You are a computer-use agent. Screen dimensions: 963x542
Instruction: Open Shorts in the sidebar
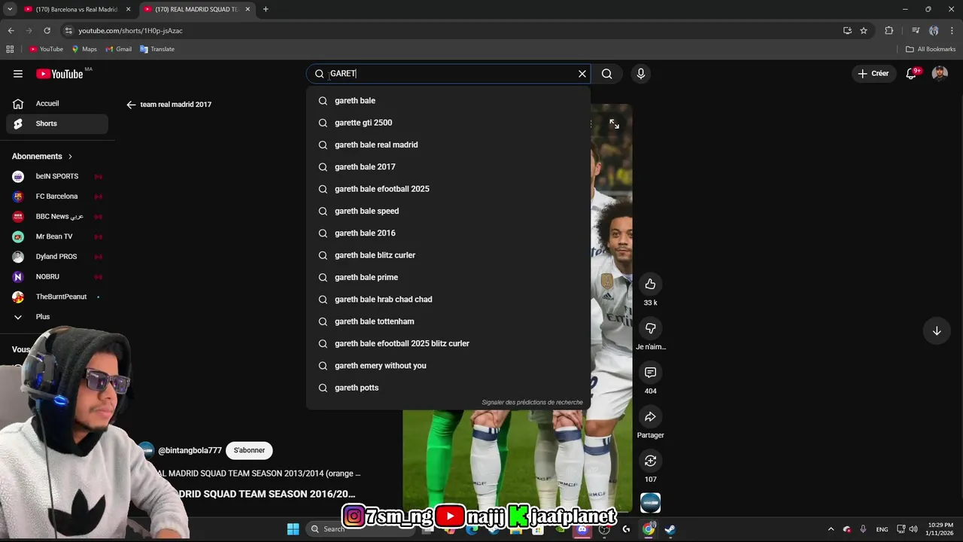(57, 123)
